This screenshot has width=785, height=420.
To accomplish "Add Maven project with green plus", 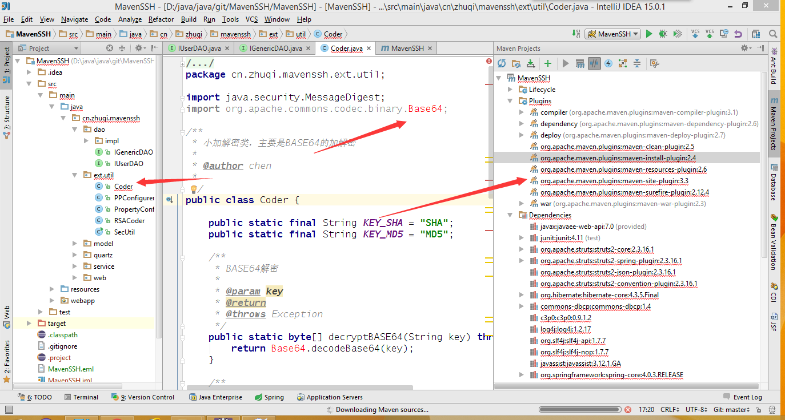I will coord(548,63).
